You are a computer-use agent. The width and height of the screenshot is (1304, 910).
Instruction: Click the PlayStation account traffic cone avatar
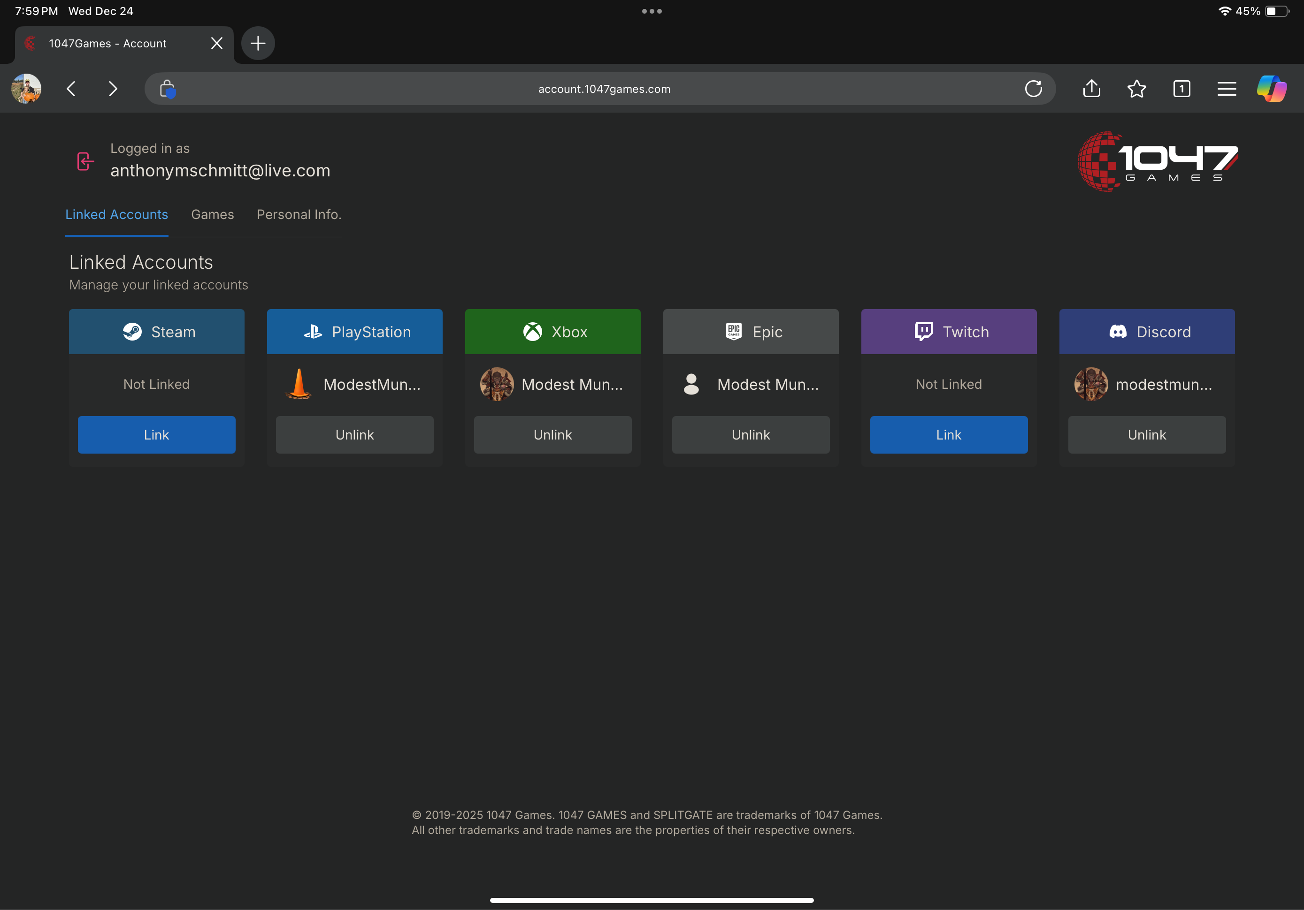(x=298, y=384)
